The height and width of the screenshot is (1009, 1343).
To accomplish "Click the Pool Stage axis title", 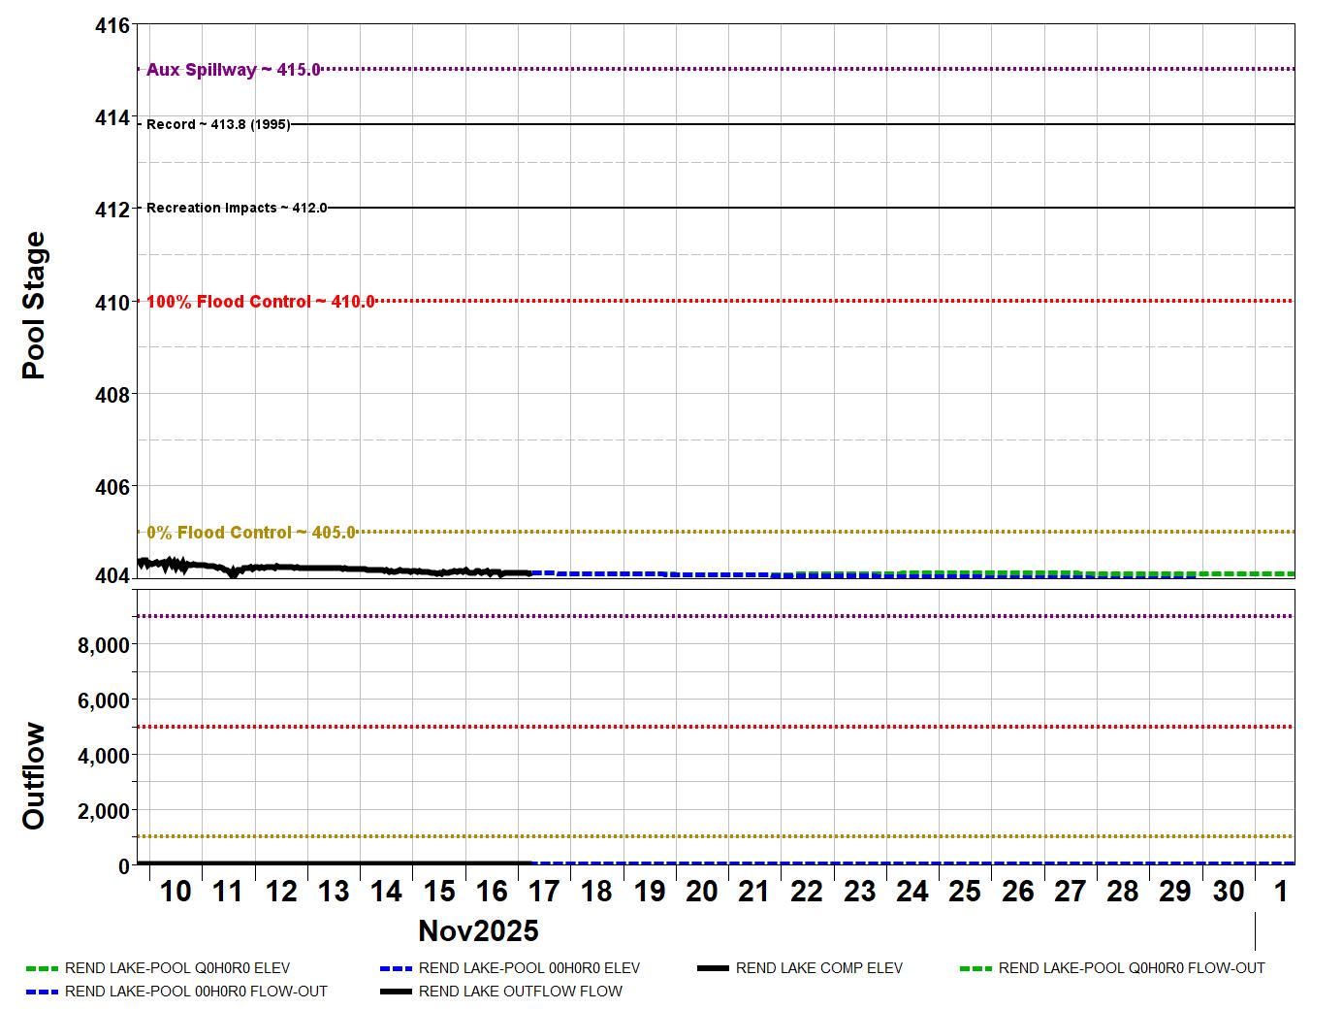I will point(34,306).
